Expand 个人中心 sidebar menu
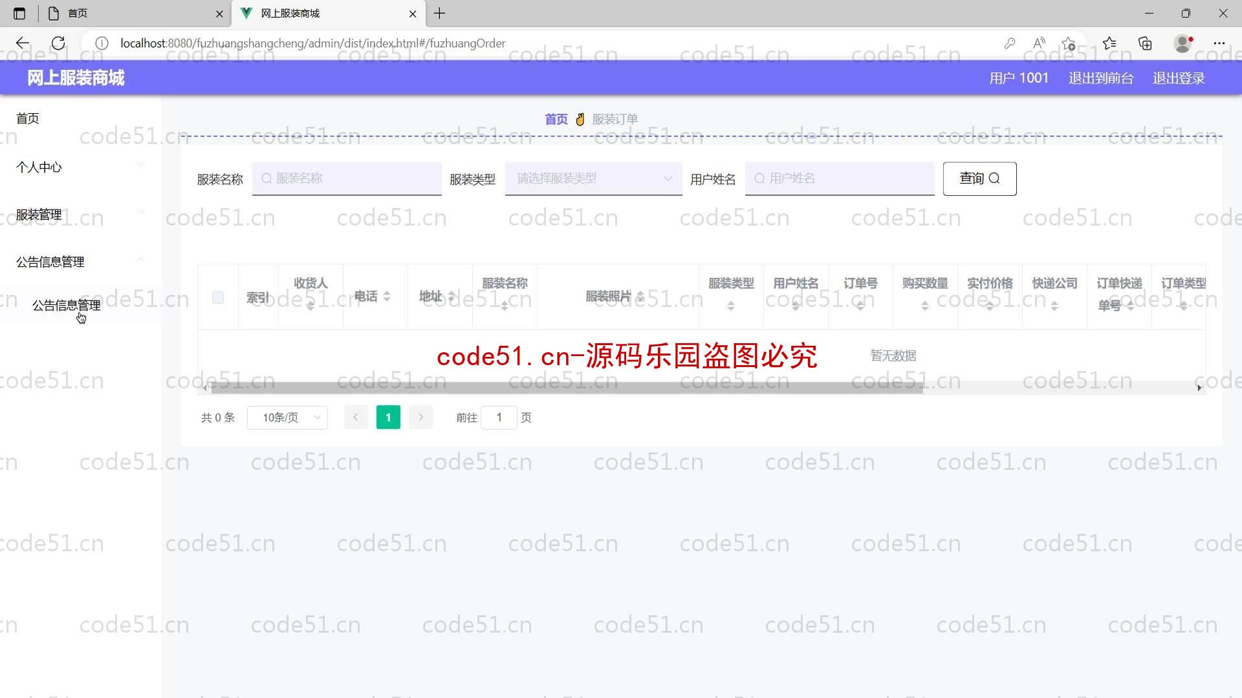 pyautogui.click(x=81, y=167)
